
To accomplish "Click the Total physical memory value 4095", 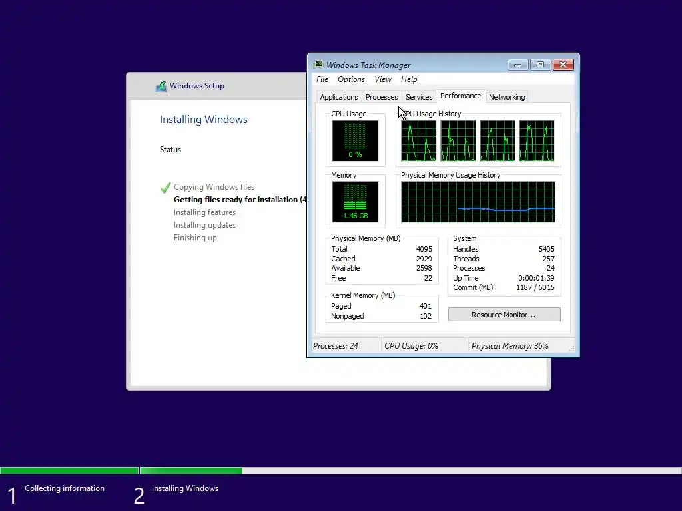I will click(424, 249).
